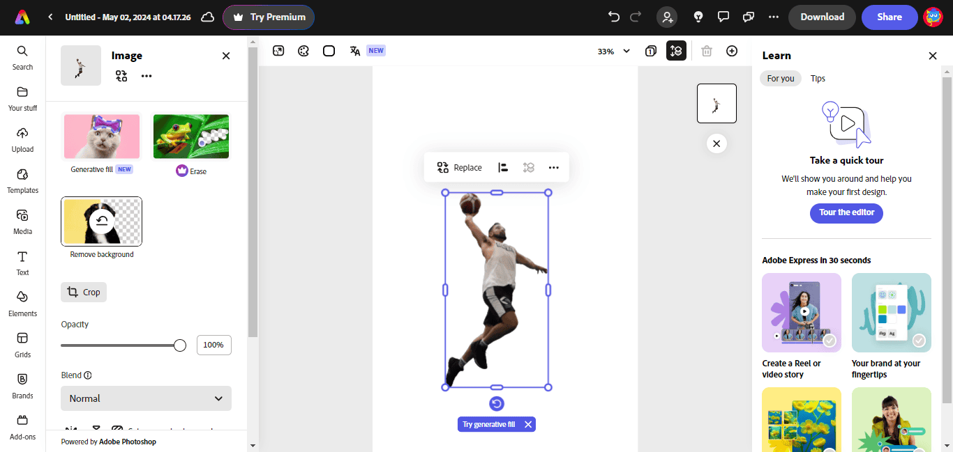Click the Untitled document title
This screenshot has height=452, width=953.
pyautogui.click(x=128, y=17)
